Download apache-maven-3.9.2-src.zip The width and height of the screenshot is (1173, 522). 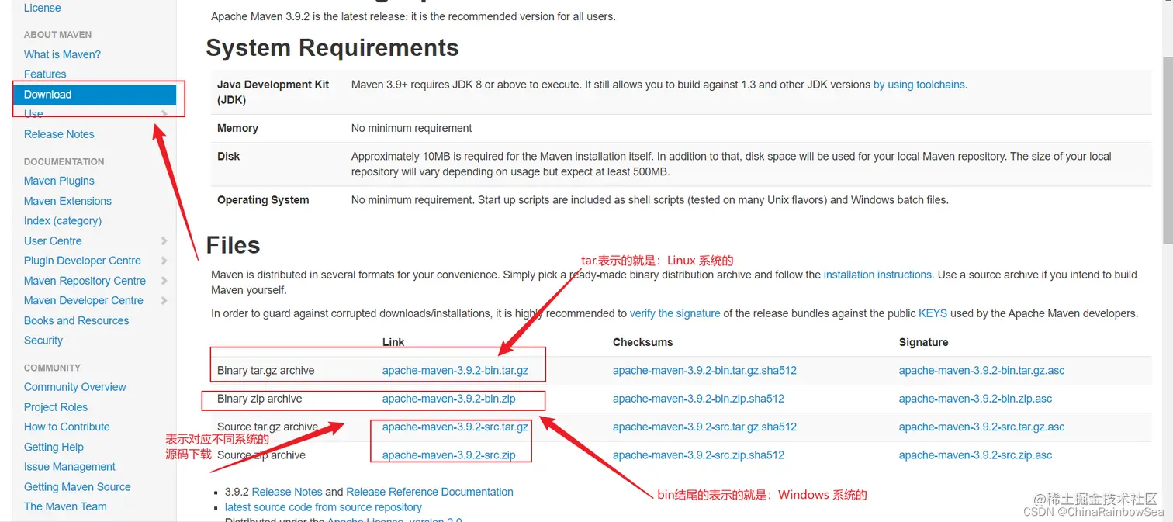coord(449,455)
